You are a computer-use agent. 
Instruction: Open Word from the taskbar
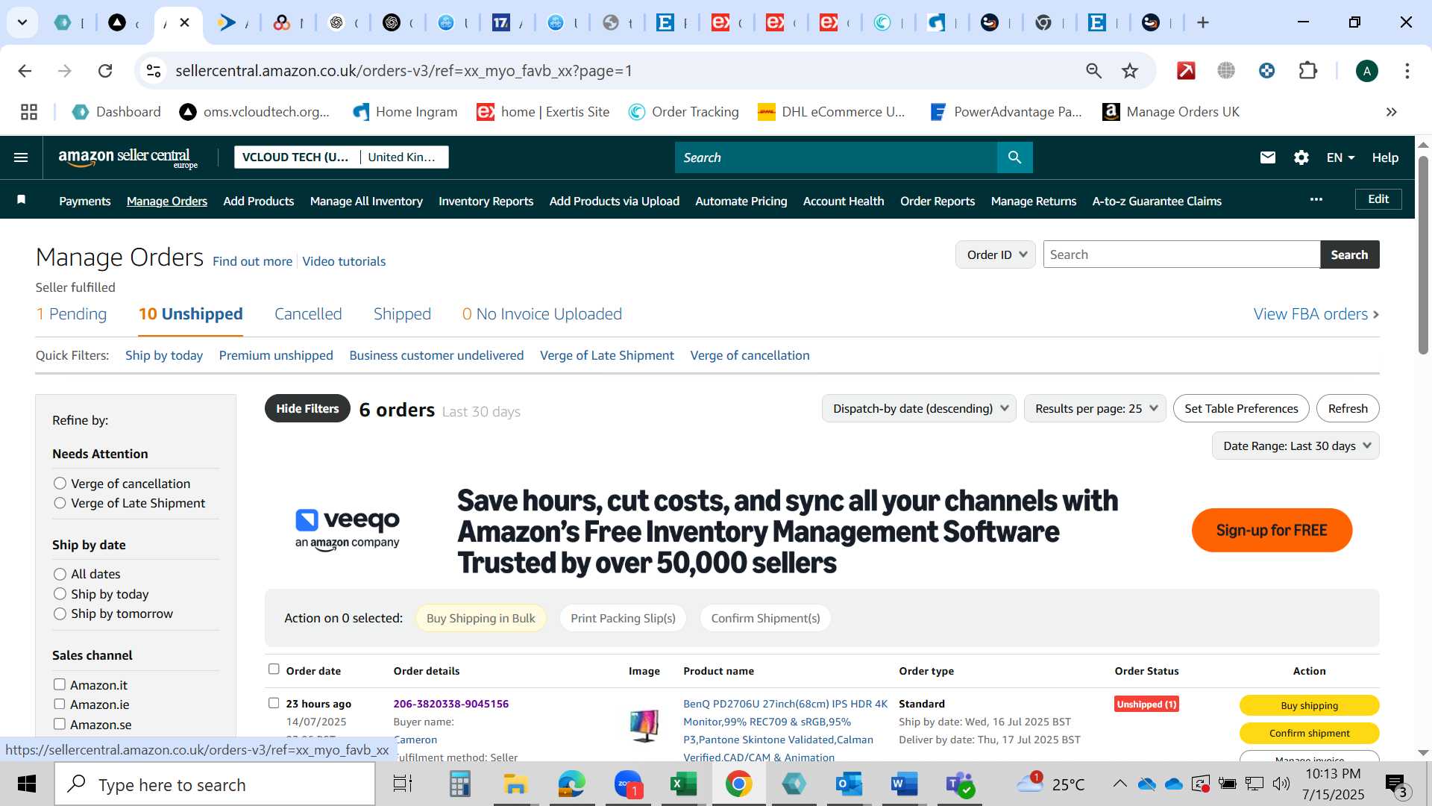click(x=903, y=784)
